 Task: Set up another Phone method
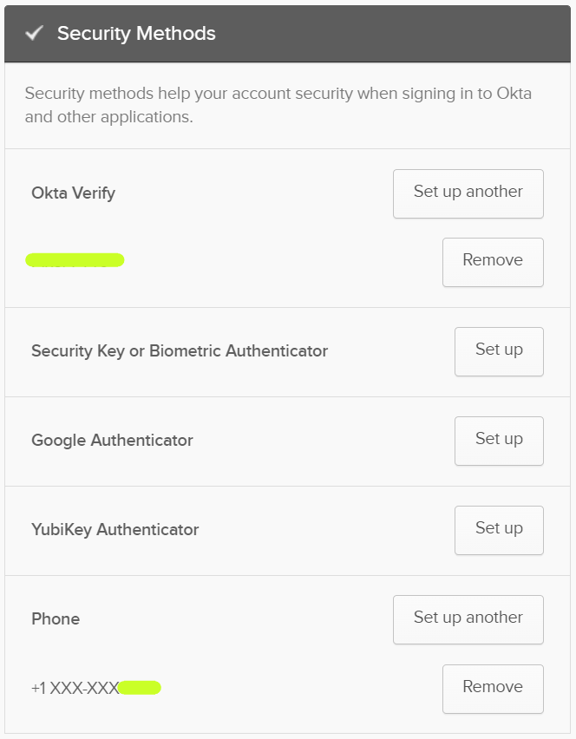(x=468, y=620)
